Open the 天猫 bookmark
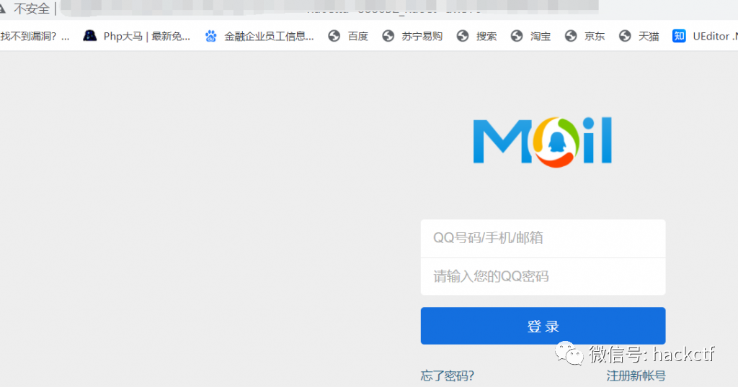This screenshot has height=387, width=738. coord(649,36)
